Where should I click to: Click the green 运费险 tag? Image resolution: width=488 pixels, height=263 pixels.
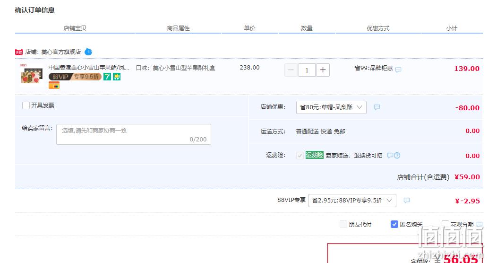314,155
